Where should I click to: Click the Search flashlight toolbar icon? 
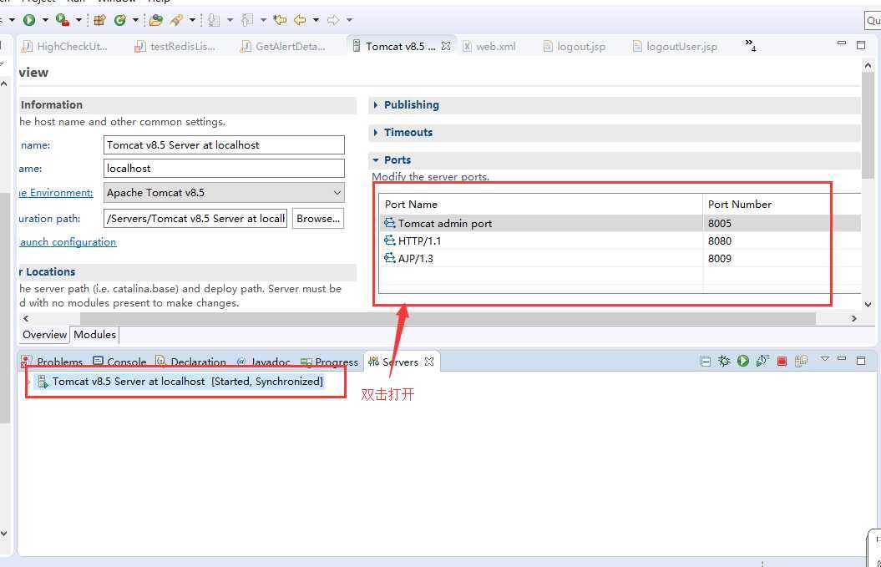pyautogui.click(x=176, y=20)
